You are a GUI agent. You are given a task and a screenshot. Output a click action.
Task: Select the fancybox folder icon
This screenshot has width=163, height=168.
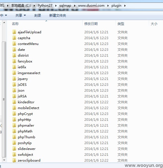click(x=14, y=61)
